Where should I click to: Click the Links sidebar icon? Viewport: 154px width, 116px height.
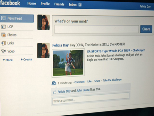pyautogui.click(x=3, y=43)
